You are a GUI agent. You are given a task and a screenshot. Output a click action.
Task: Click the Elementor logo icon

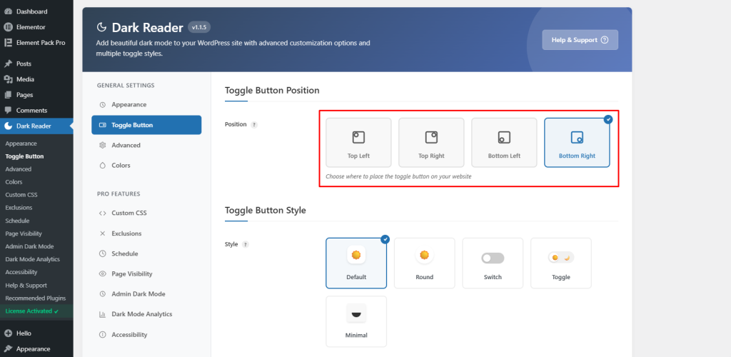click(x=8, y=27)
